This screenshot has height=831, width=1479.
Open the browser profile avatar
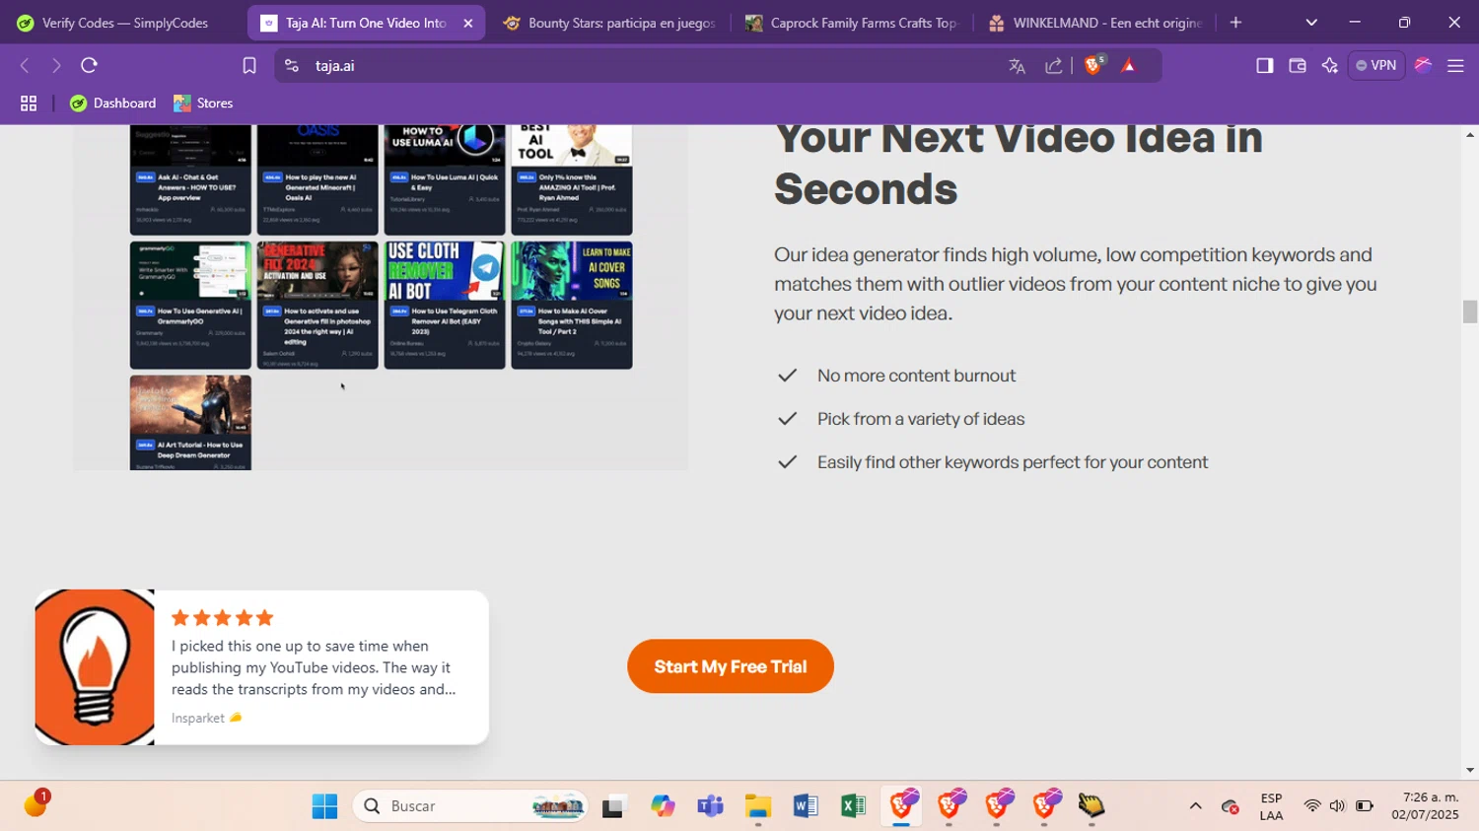(x=1423, y=66)
